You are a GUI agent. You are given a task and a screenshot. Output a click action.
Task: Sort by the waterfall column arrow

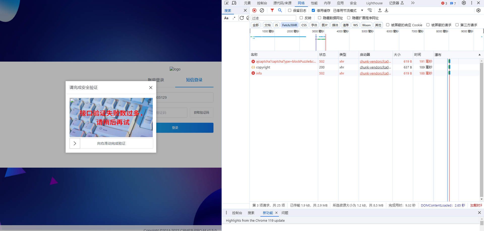coord(479,55)
